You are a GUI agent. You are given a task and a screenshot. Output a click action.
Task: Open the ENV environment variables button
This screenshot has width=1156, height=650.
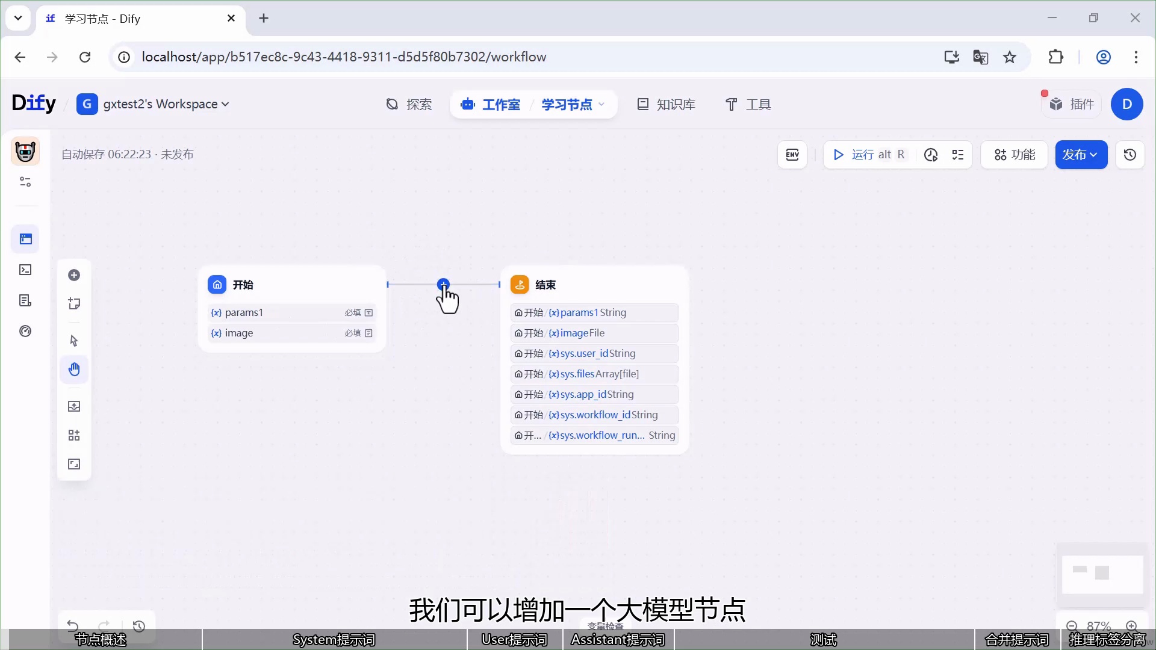[792, 155]
